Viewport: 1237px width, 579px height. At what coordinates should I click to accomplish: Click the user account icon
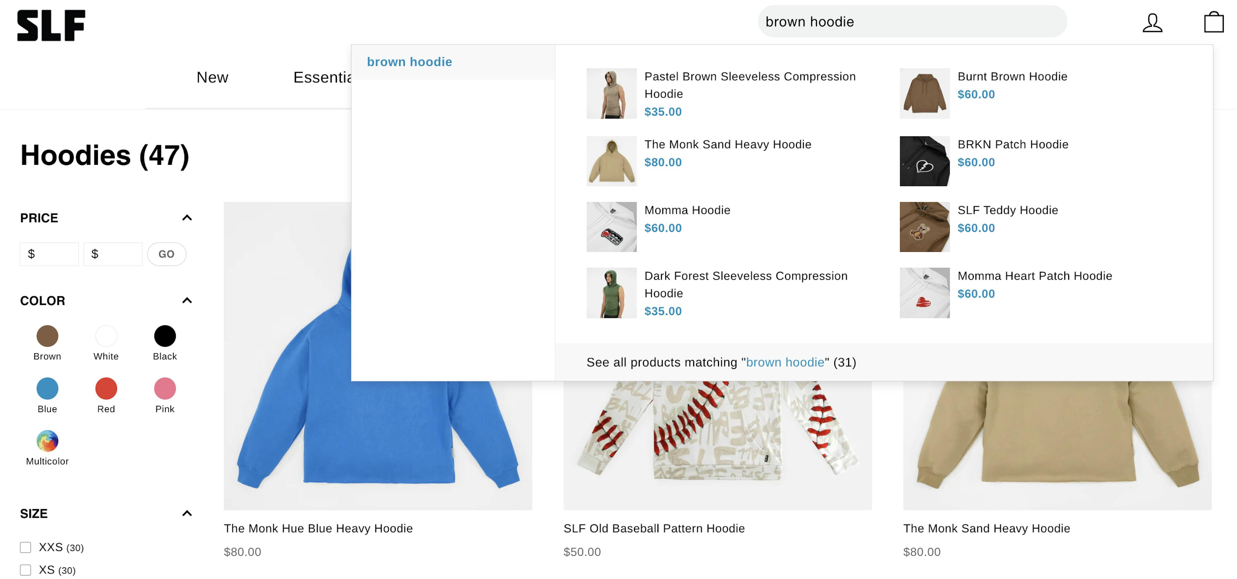coord(1152,22)
